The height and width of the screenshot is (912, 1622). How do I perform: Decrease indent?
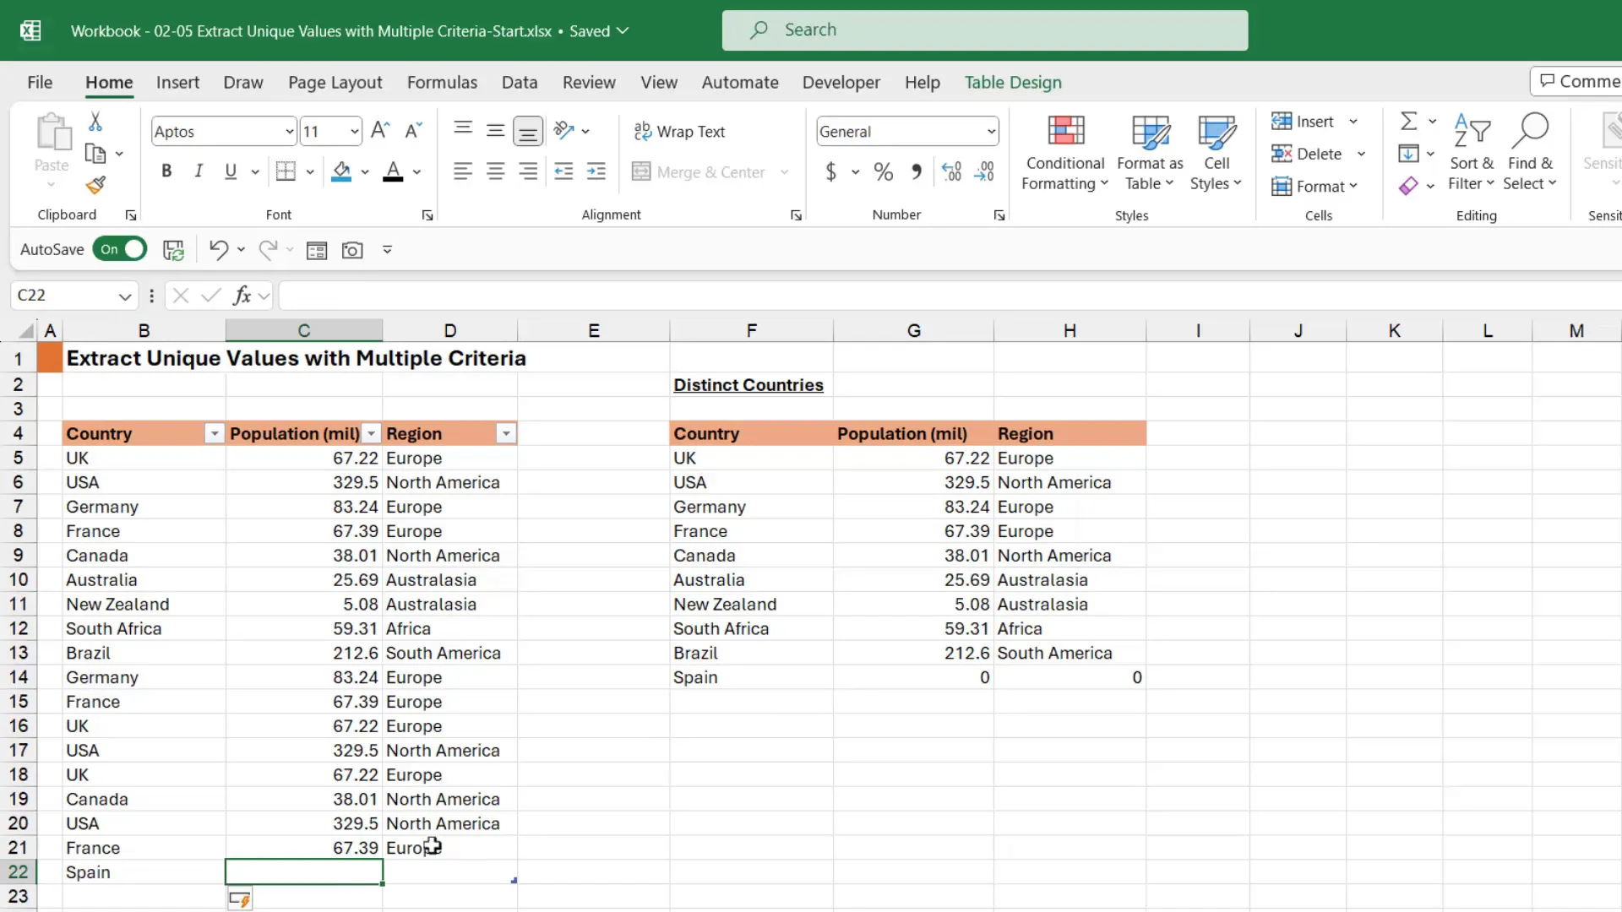[563, 171]
